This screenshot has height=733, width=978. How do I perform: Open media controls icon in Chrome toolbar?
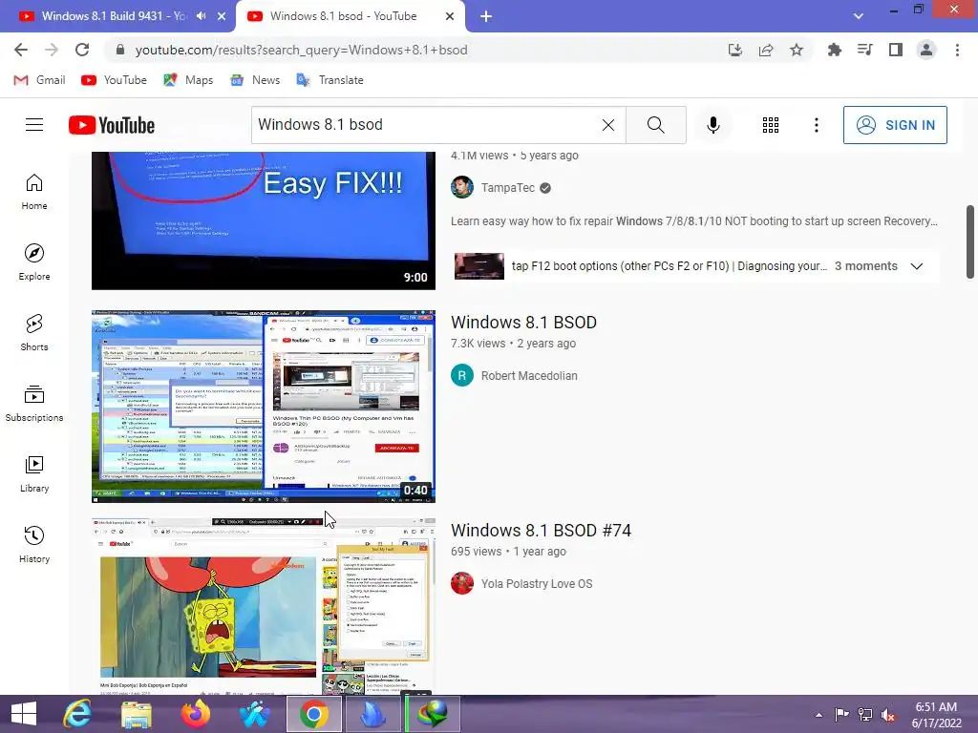pos(865,50)
